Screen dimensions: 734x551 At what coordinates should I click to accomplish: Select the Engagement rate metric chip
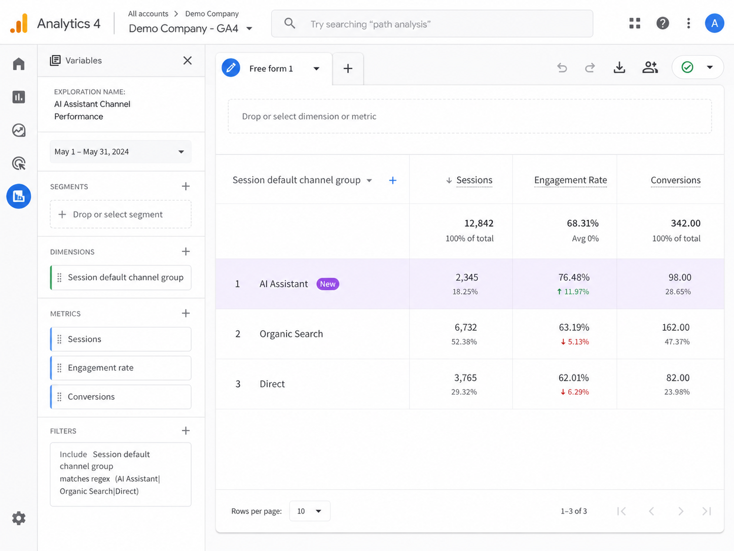121,368
